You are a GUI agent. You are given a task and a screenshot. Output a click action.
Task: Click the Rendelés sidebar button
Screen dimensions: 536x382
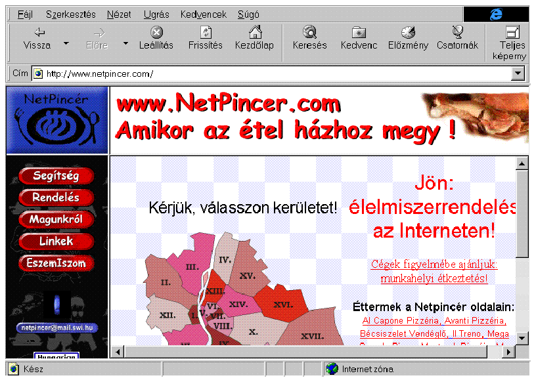(56, 198)
